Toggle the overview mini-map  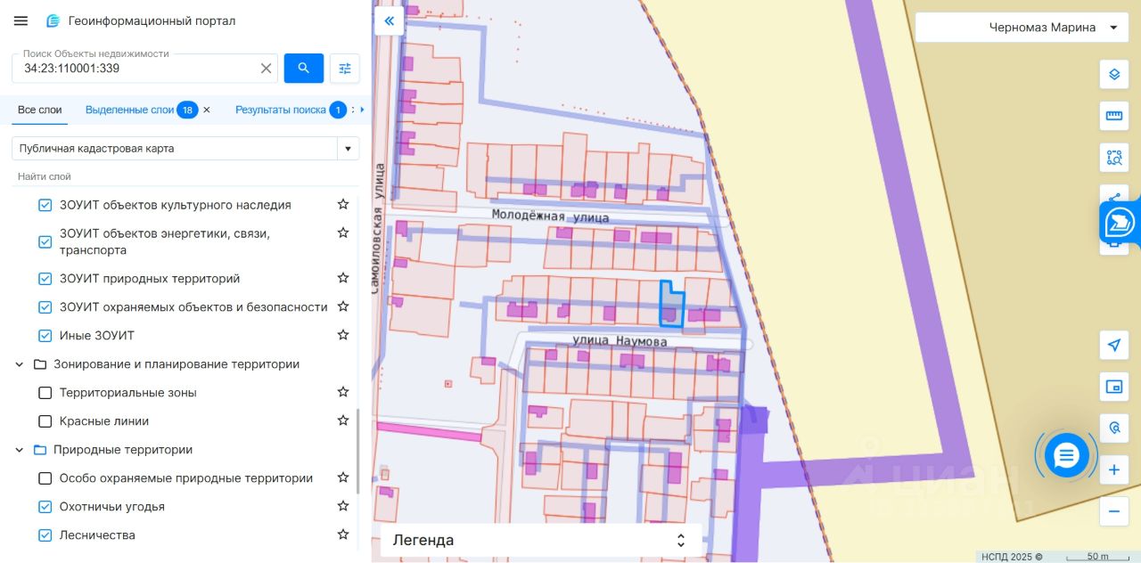tap(1114, 387)
